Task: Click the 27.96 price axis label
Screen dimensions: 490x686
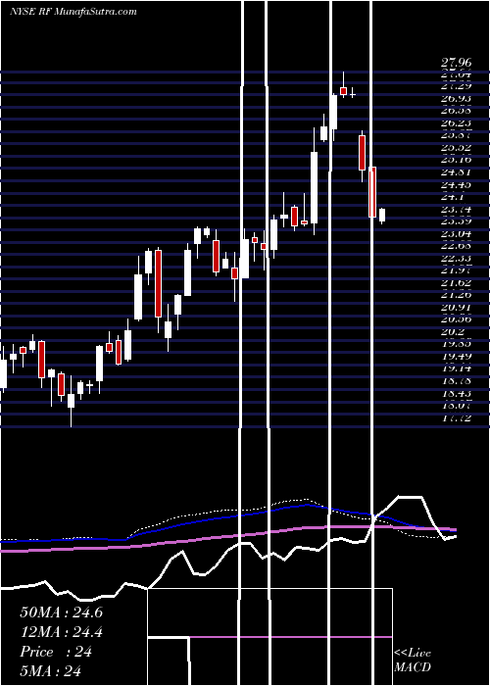Action: click(456, 65)
